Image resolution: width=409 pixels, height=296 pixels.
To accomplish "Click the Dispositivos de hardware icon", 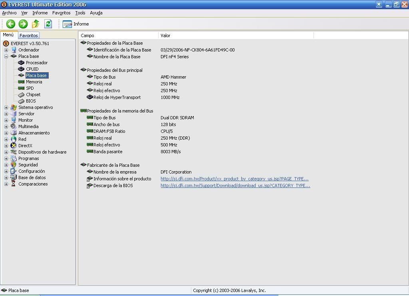I will pyautogui.click(x=14, y=152).
